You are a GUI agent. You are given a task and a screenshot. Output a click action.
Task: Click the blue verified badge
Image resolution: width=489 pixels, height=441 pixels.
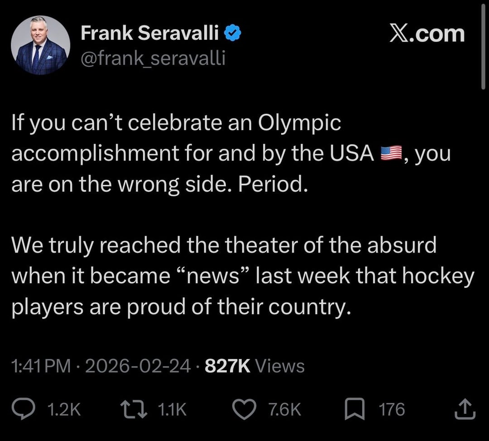click(233, 34)
